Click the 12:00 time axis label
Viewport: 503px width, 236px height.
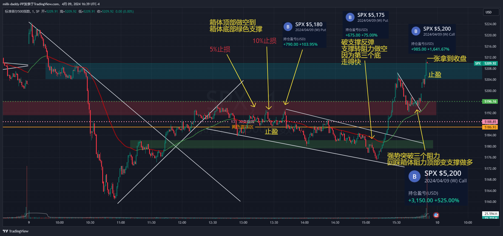pyautogui.click(x=182, y=223)
